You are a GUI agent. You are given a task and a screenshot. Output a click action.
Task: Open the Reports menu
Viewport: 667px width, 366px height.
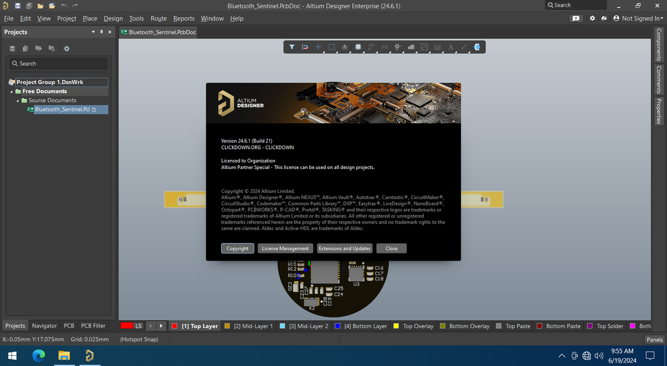pyautogui.click(x=183, y=18)
